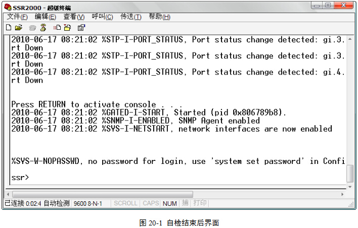This screenshot has height=228, width=358.
Task: Open the 呼叫(C) menu
Action: 102,17
